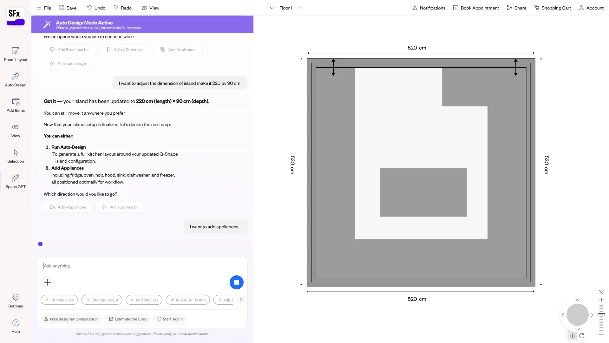
Task: Pan view right with the right chevron
Action: [592, 315]
